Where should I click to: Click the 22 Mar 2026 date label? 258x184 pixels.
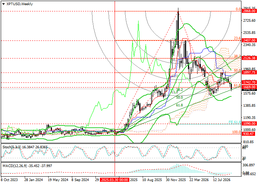(199, 180)
